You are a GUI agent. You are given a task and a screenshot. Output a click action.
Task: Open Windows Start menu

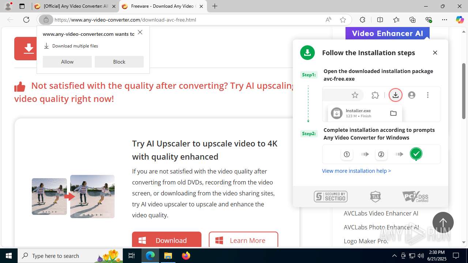9,256
